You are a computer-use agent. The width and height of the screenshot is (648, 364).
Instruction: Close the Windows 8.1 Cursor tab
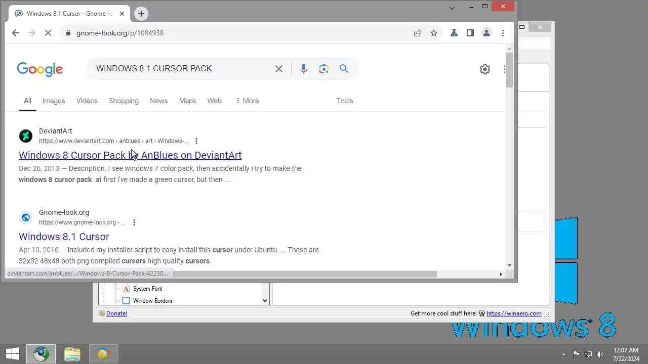[122, 14]
